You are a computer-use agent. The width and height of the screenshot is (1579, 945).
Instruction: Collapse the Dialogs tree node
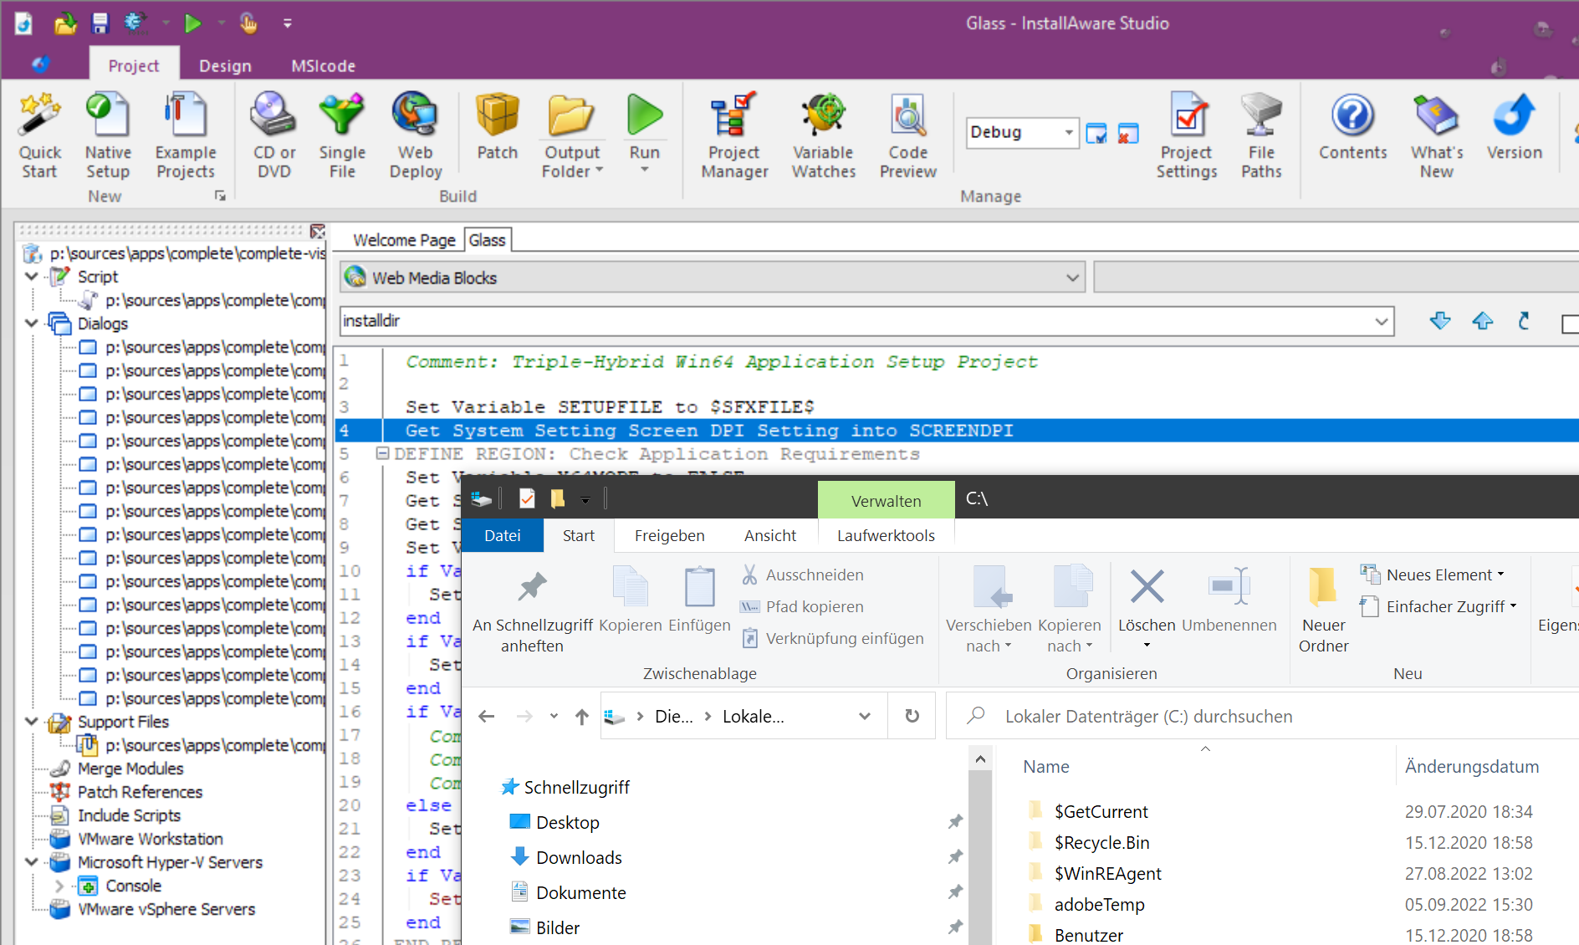tap(32, 323)
